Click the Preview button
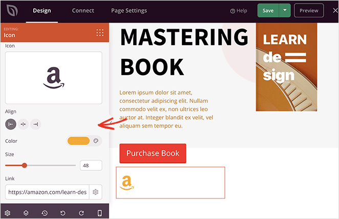Viewport: 339px width, 219px height. 309,11
